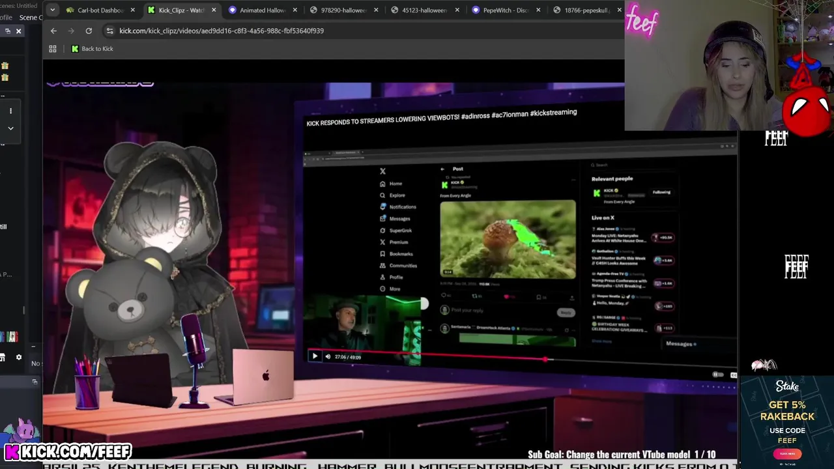834x469 pixels.
Task: Play the Kick video
Action: pos(315,356)
